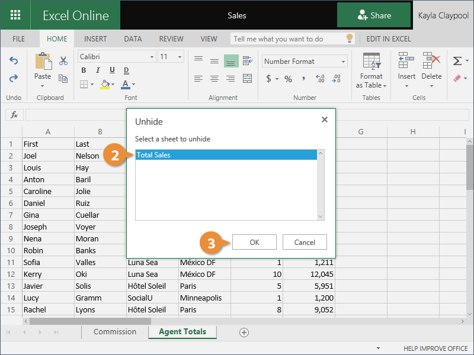This screenshot has height=355, width=474.
Task: Click the Cut scissors icon
Action: 63,61
